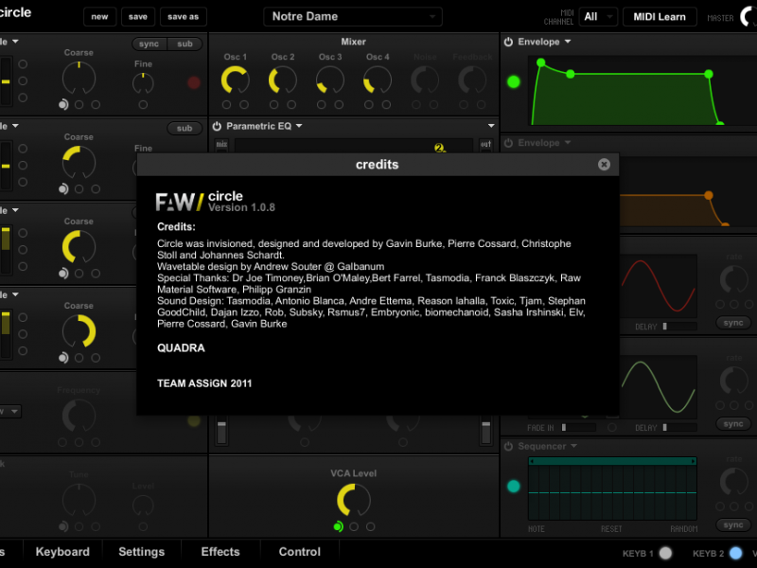Open the oscillator 2 waveform dropdown arrow

coord(15,126)
